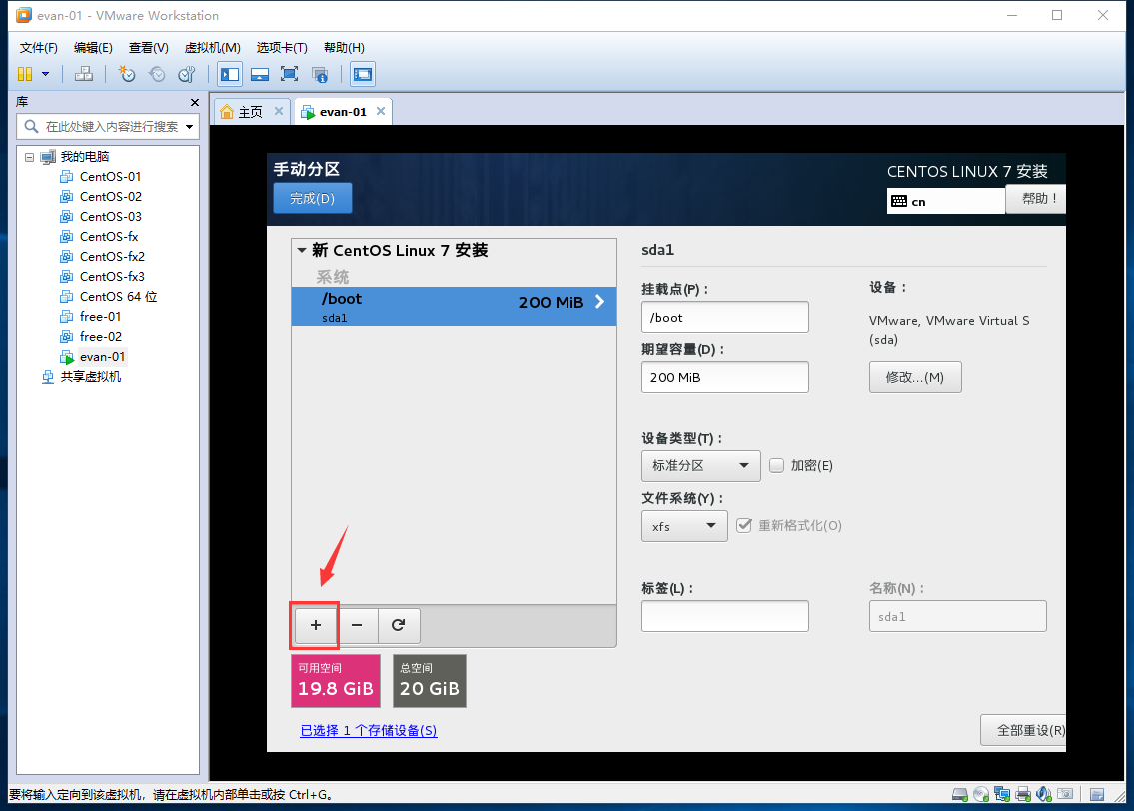The image size is (1134, 811).
Task: Close the library panel
Action: (x=195, y=102)
